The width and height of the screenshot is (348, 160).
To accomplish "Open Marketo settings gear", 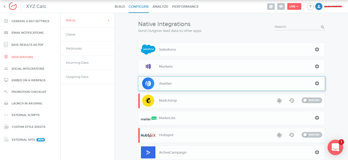I will pos(317,66).
